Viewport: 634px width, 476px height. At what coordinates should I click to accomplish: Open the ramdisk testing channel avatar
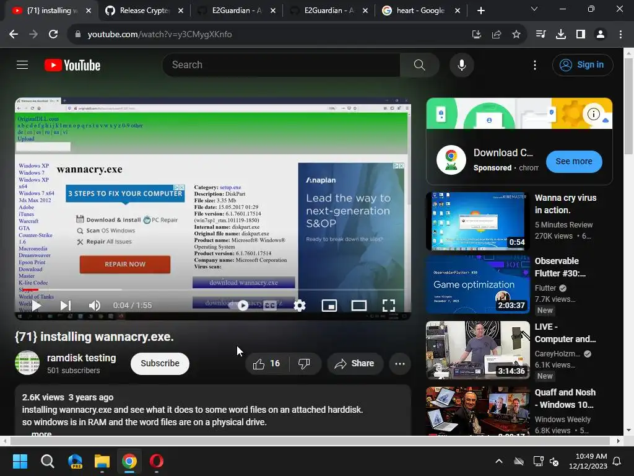pos(27,363)
